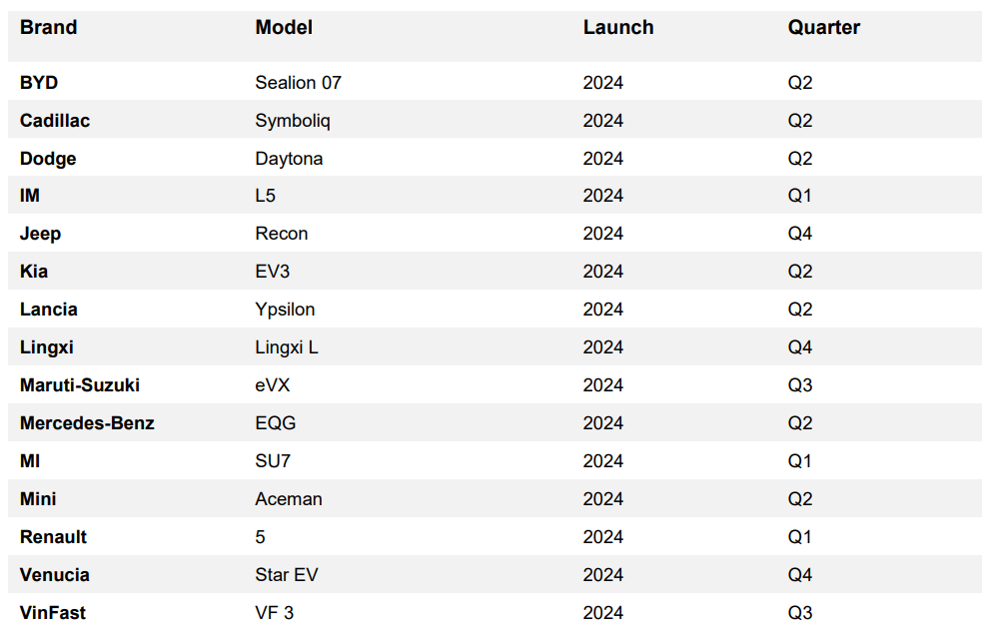
Task: Click the Venucia Star EV cell
Action: [x=287, y=575]
